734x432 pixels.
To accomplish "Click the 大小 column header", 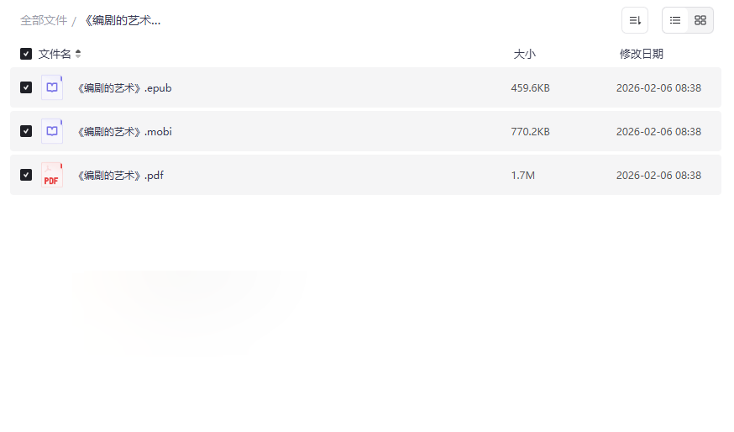I will click(524, 54).
